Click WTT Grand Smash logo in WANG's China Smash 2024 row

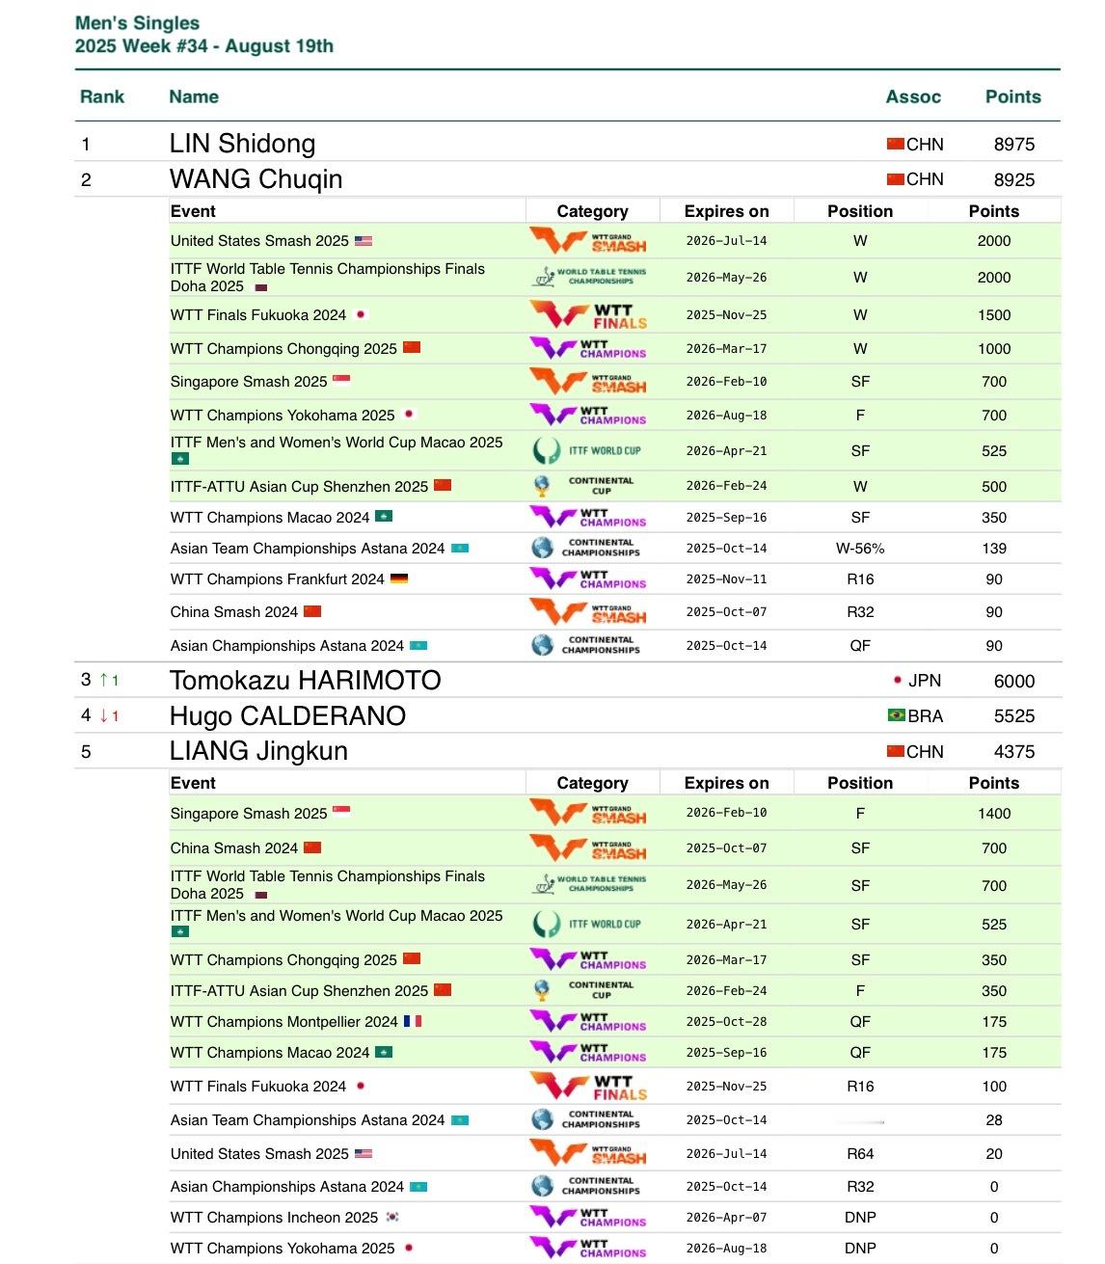pyautogui.click(x=588, y=612)
